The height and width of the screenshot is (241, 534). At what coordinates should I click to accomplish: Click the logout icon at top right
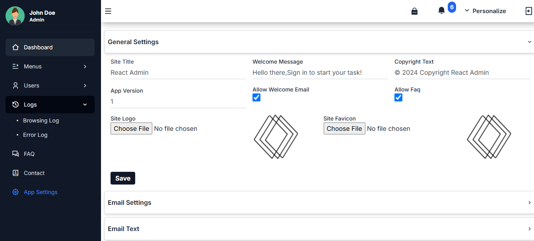[x=528, y=11]
